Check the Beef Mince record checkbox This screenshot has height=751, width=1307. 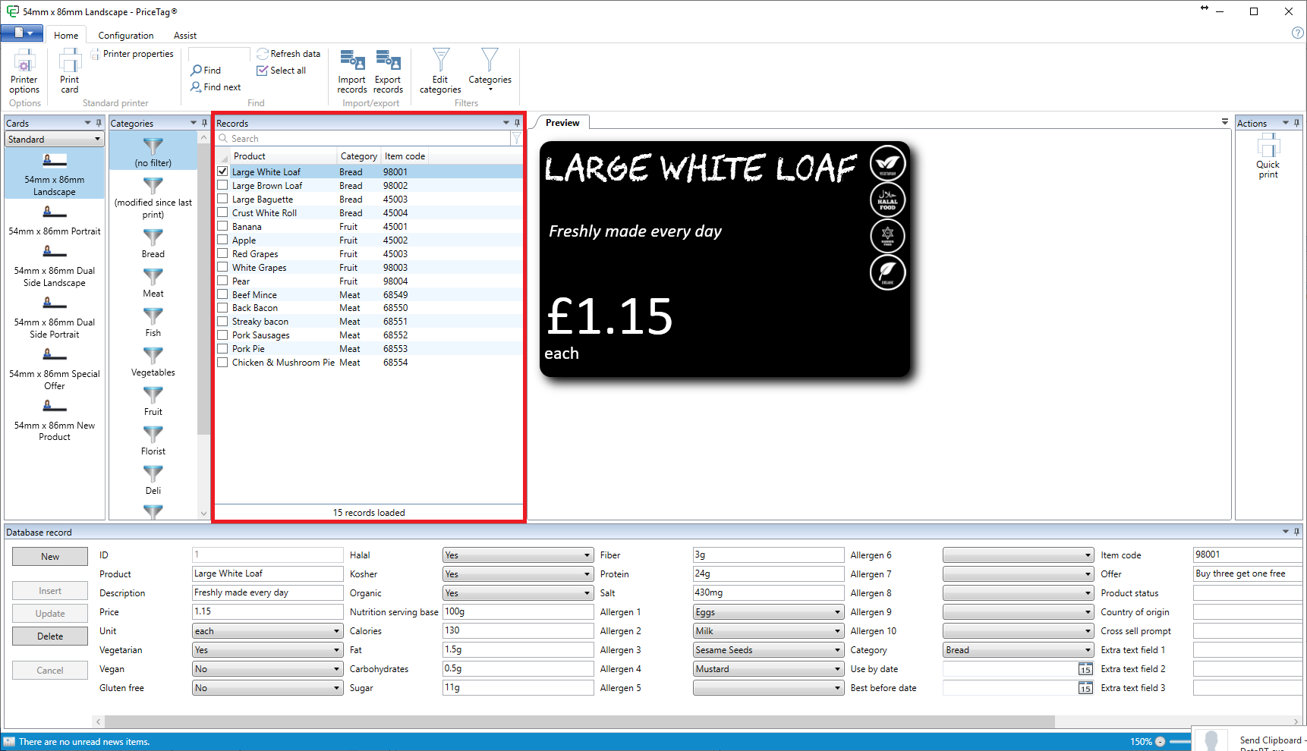[x=222, y=294]
